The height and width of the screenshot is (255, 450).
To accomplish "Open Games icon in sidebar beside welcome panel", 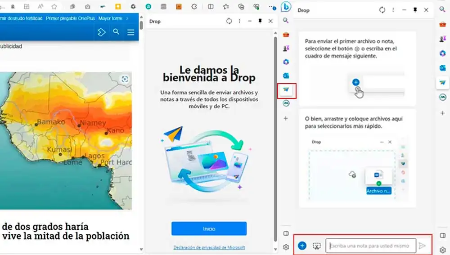I will [x=286, y=48].
